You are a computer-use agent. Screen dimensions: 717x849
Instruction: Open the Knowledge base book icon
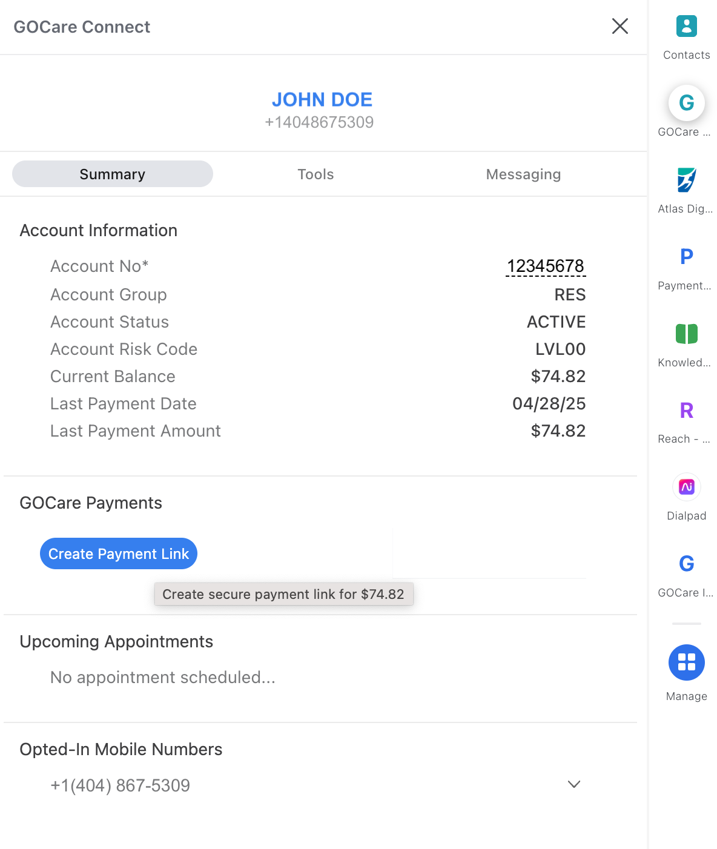pos(686,334)
